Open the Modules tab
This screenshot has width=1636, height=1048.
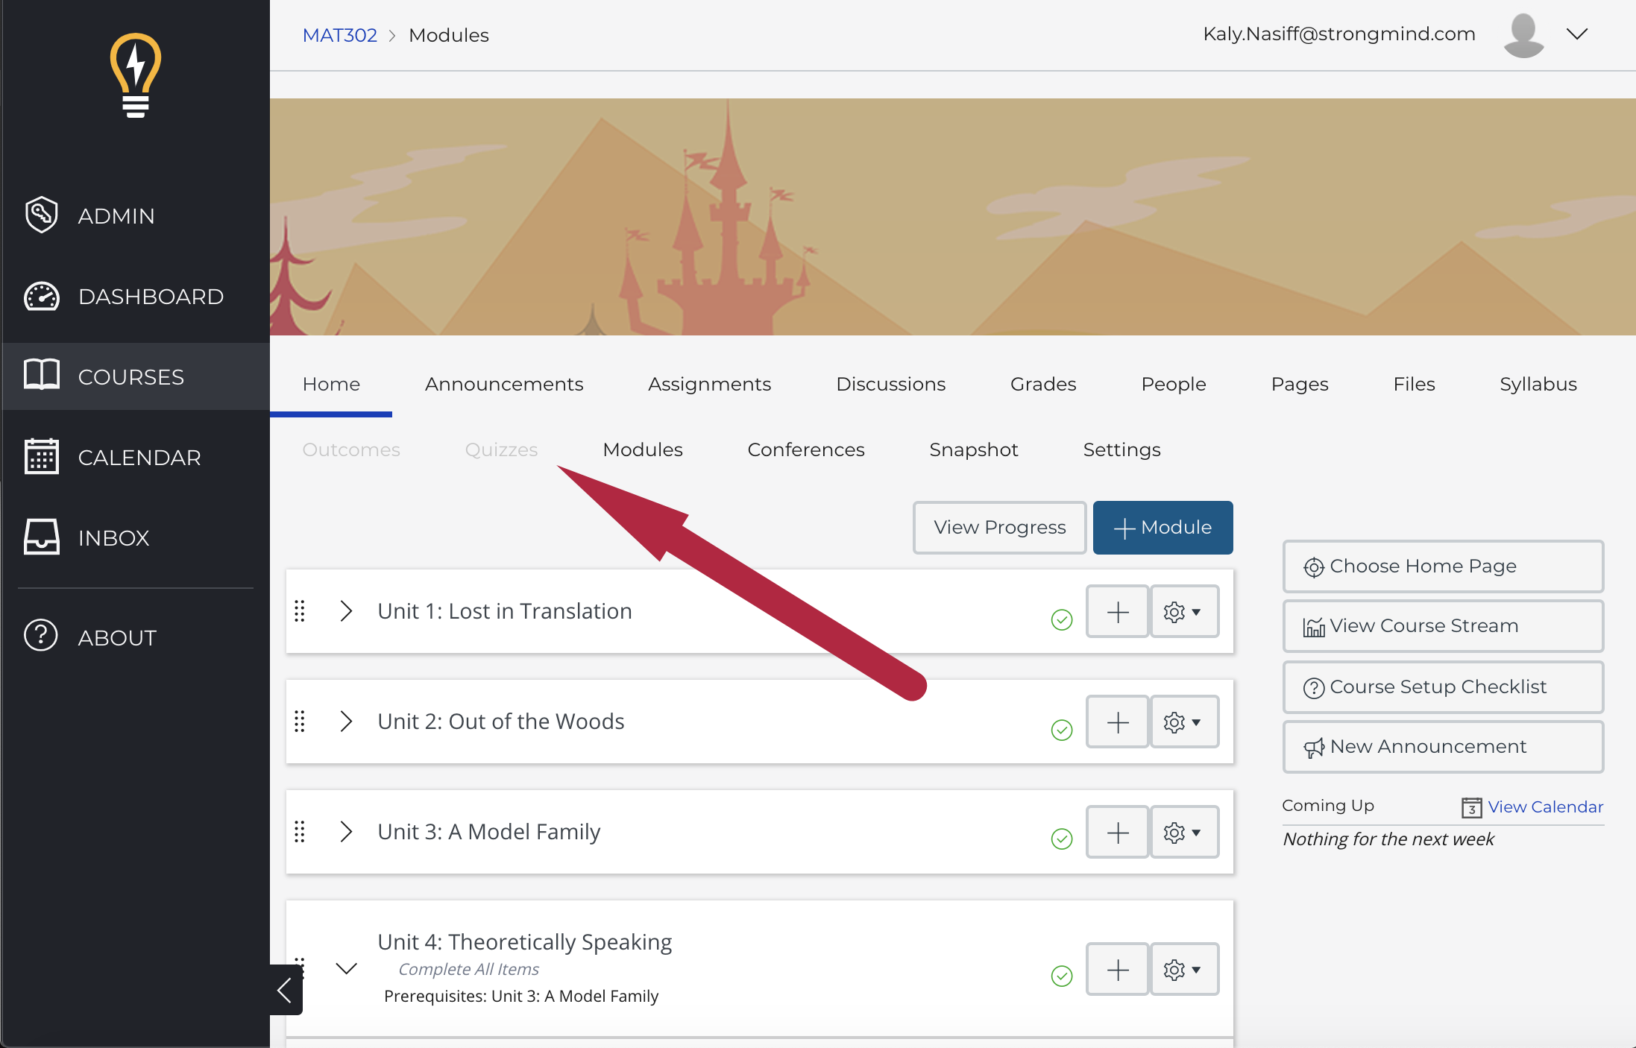click(642, 449)
